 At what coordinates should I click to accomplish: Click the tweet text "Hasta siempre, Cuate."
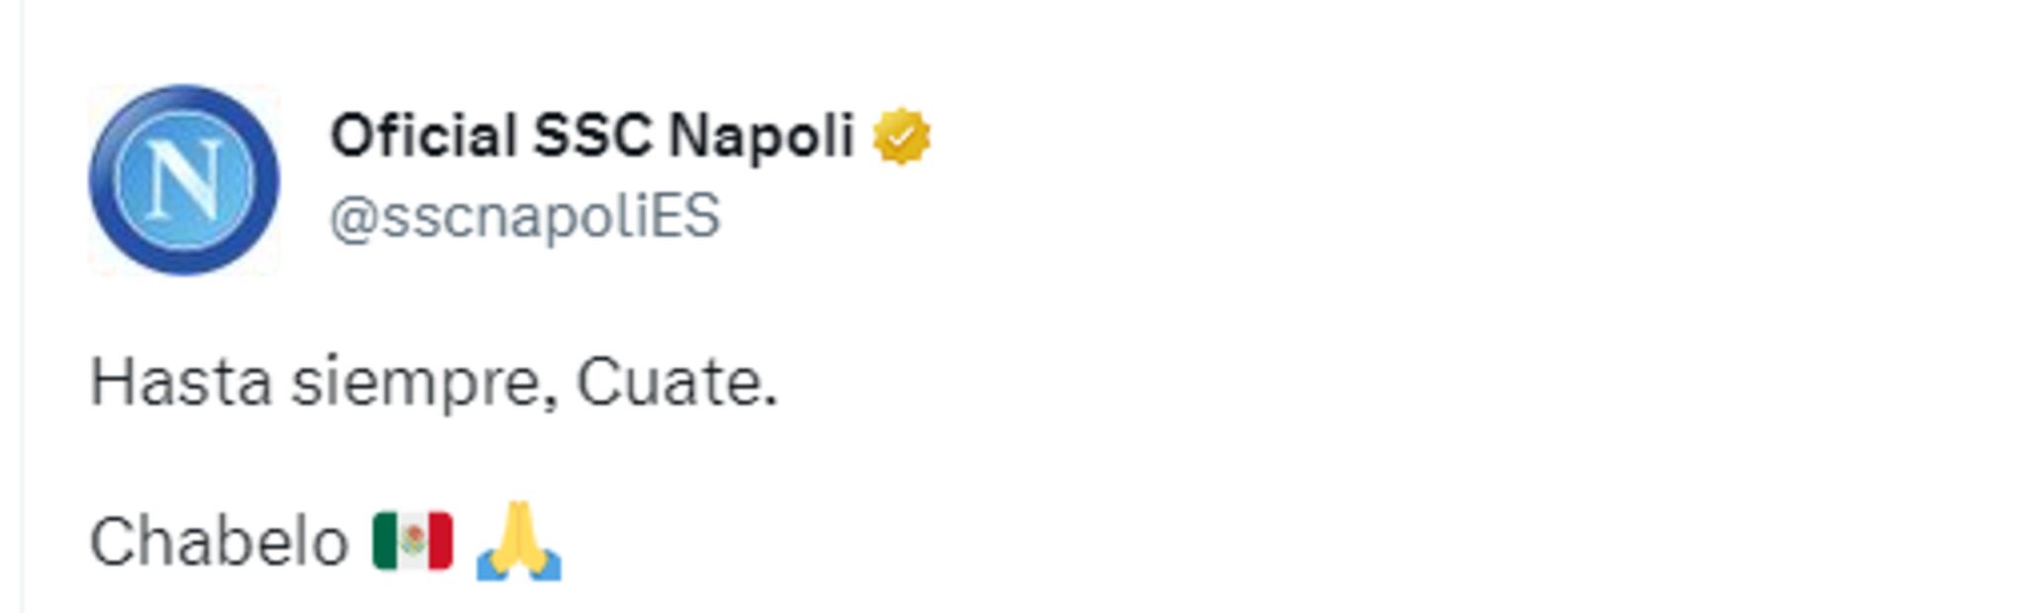click(x=433, y=383)
